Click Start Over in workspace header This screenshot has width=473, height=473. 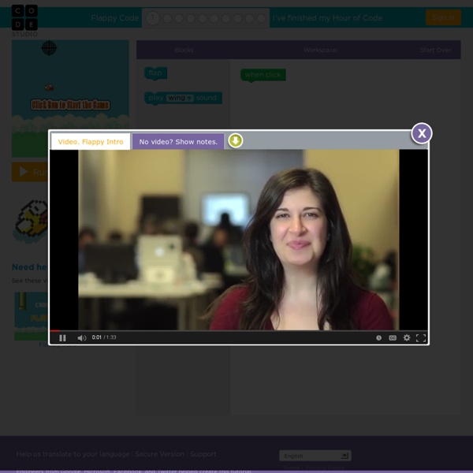point(436,50)
